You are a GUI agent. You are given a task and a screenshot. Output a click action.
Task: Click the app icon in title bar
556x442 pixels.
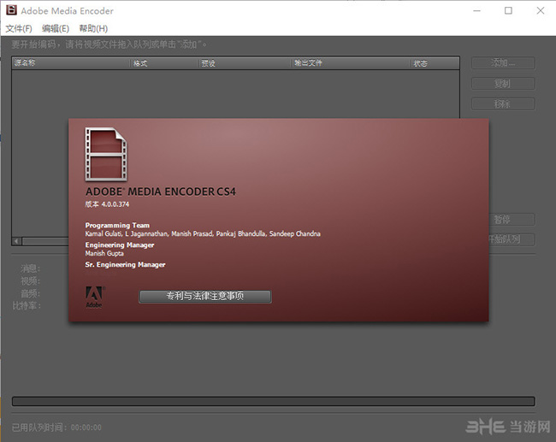[x=11, y=10]
